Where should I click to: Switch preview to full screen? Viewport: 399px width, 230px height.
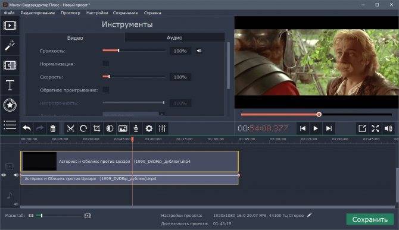pos(375,128)
